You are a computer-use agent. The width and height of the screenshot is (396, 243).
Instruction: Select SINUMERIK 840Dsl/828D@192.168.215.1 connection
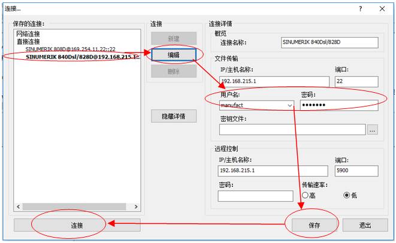point(83,57)
